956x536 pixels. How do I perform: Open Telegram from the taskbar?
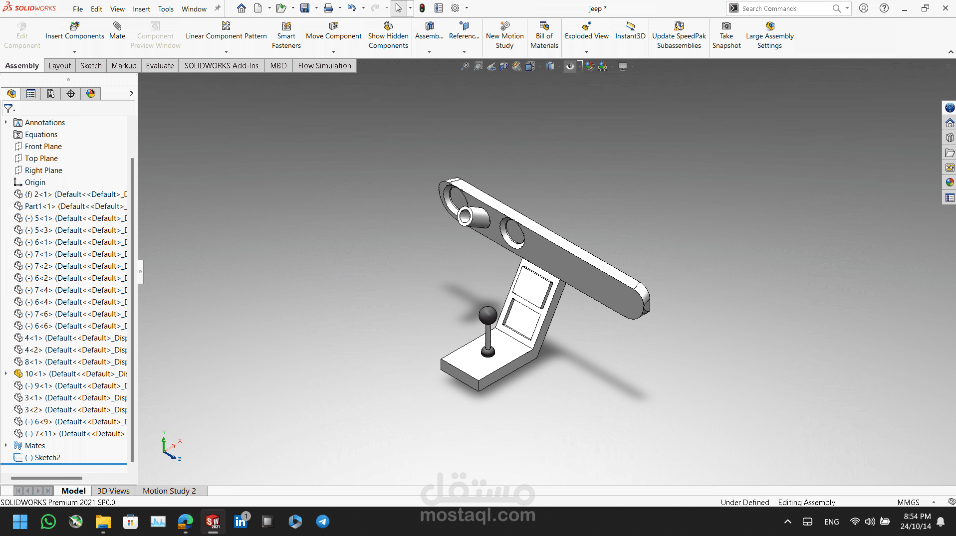point(322,522)
